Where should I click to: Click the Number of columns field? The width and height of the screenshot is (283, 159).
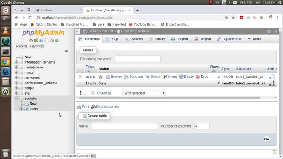(x=202, y=126)
